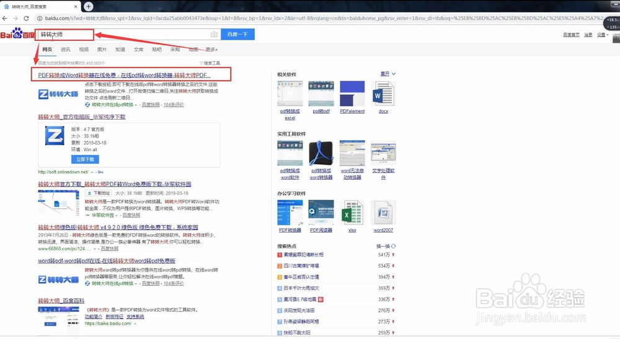Screen dimensions: 620x339
Task: Open the ppt转pdf thumbnail
Action: click(321, 94)
